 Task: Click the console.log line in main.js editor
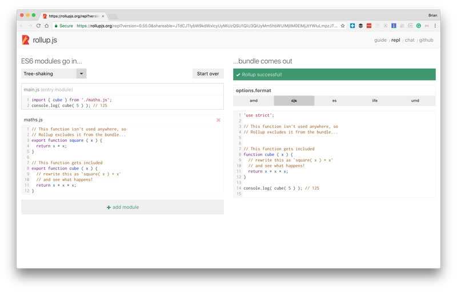point(69,106)
